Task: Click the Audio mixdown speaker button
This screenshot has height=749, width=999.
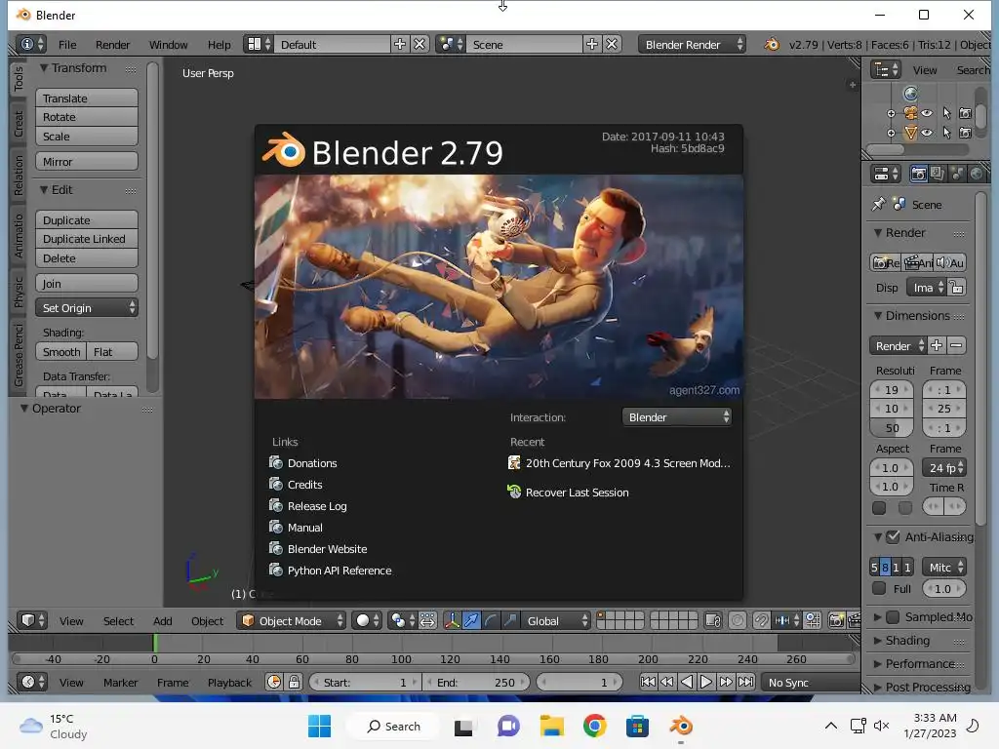Action: 950,262
